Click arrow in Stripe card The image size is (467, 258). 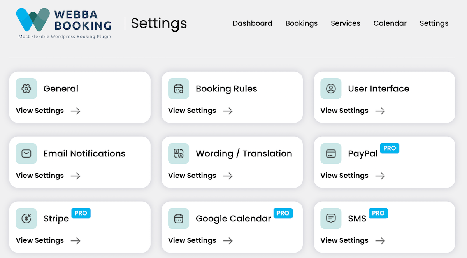[x=75, y=241]
